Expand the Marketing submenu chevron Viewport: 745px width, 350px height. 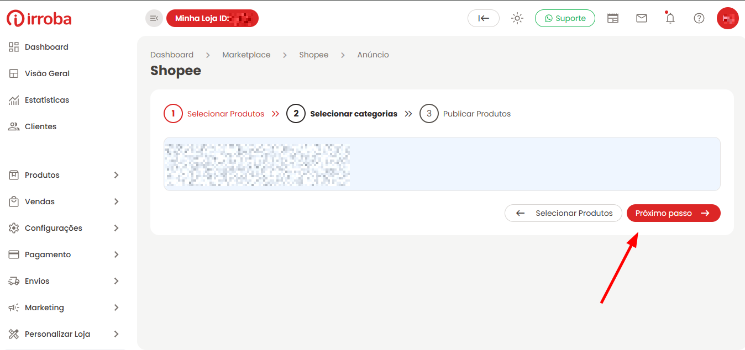point(116,307)
